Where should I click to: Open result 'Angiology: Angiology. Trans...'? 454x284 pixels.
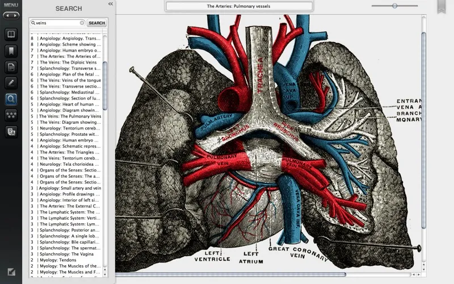66,38
